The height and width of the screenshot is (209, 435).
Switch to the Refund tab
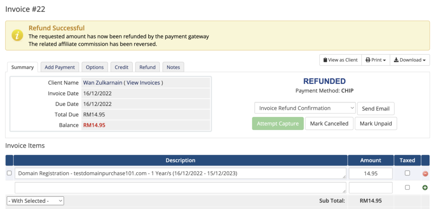pyautogui.click(x=147, y=67)
